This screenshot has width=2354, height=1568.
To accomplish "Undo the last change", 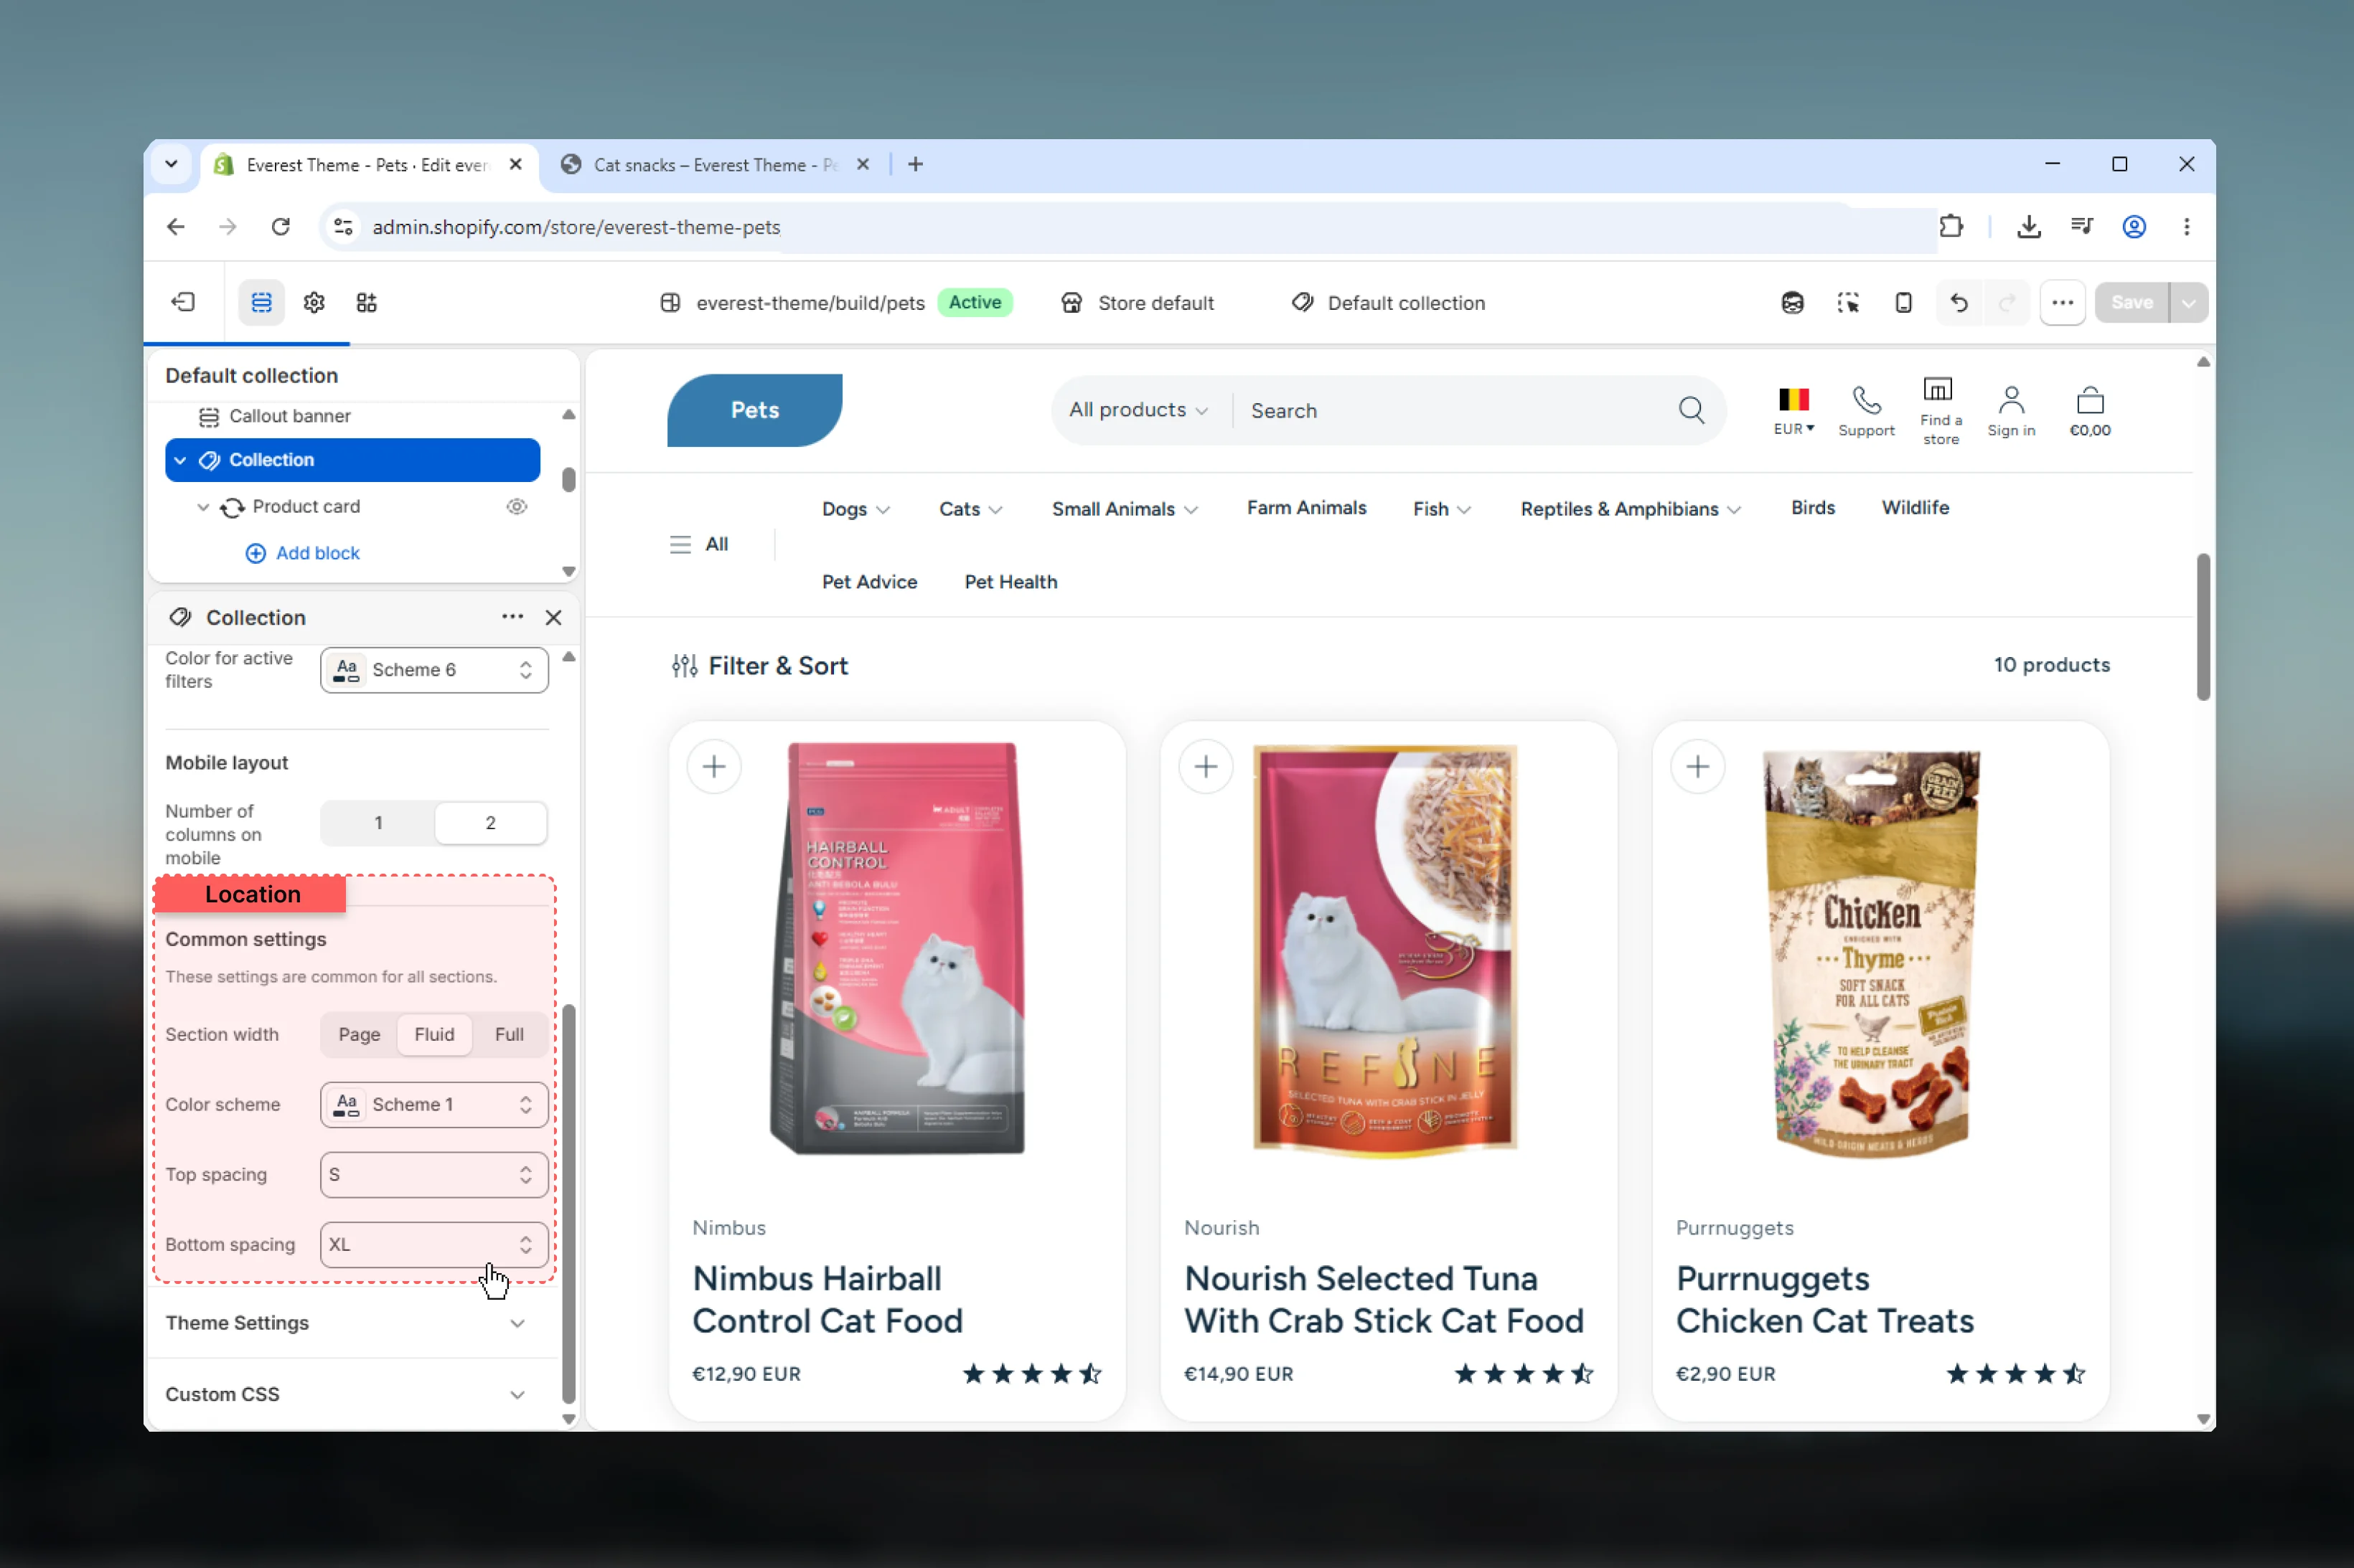I will (1959, 302).
